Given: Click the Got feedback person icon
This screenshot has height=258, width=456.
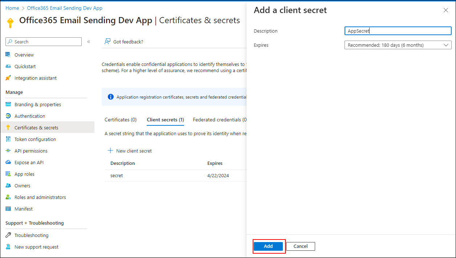Looking at the screenshot, I should 107,42.
